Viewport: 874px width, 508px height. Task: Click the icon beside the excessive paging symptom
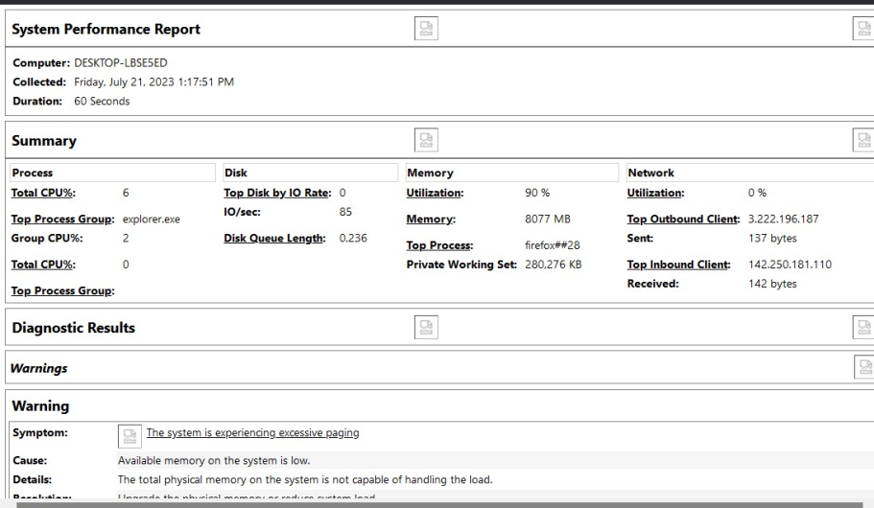tap(130, 434)
